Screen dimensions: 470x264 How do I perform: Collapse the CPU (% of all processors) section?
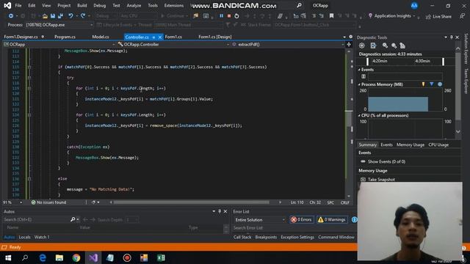pyautogui.click(x=359, y=116)
